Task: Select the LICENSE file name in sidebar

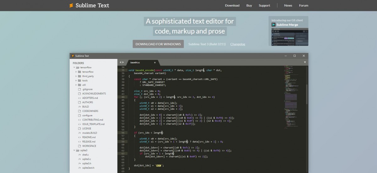Action: [x=87, y=128]
